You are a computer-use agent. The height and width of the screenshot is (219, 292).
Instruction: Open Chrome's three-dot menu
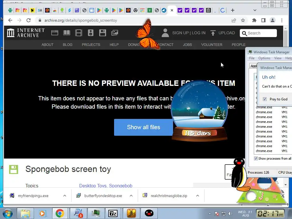coord(282,20)
